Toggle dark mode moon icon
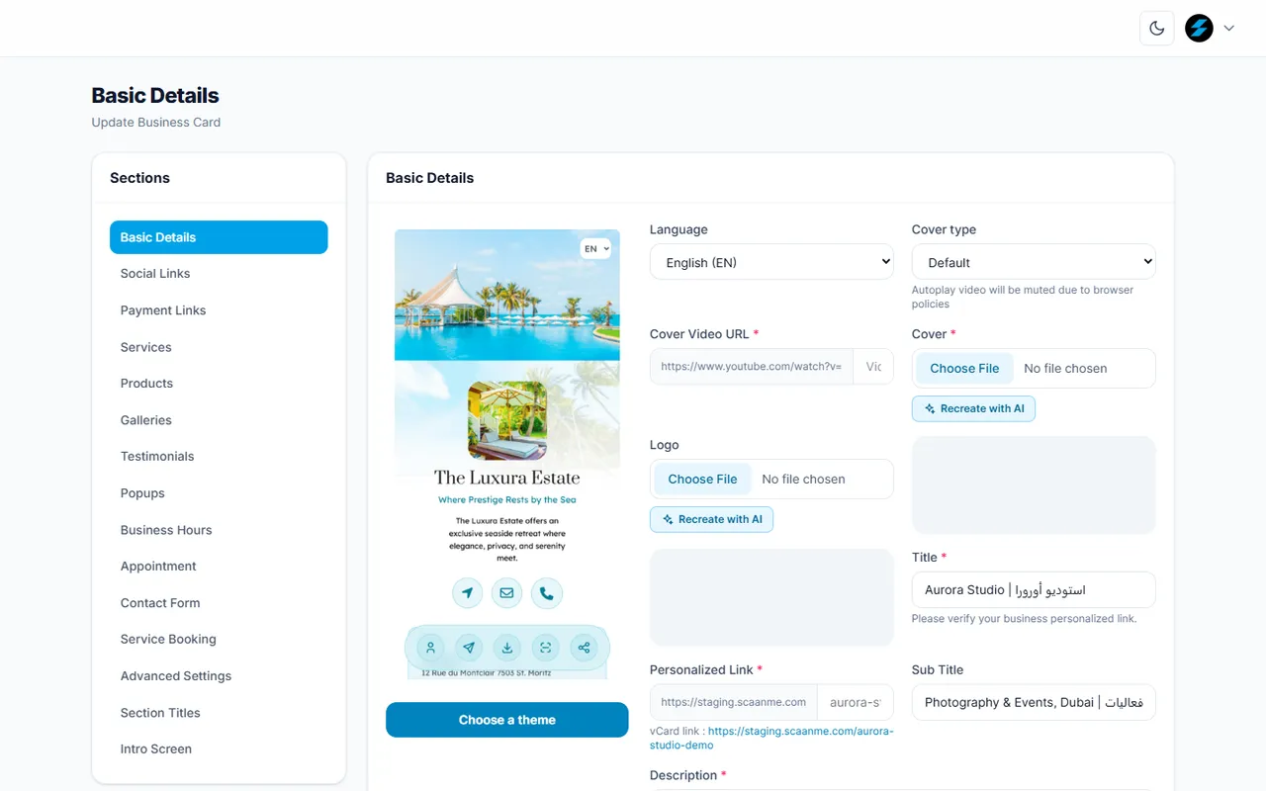 point(1157,29)
